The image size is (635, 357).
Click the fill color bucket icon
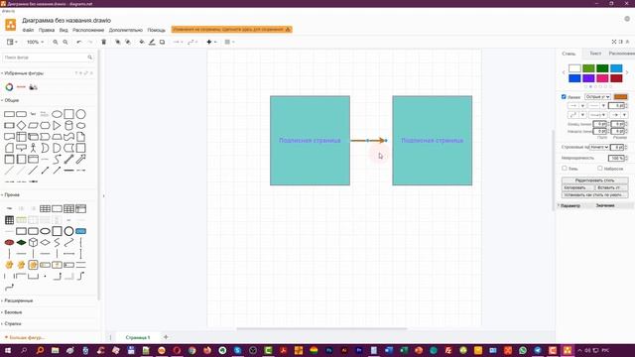coord(141,42)
